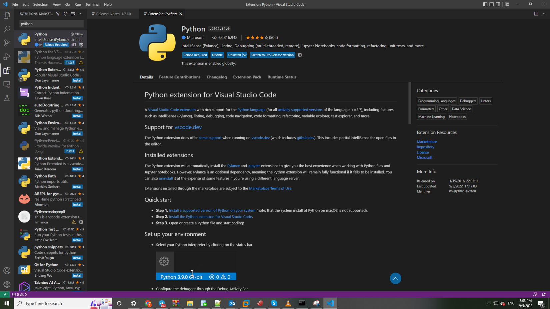Open Chrome from the taskbar
The width and height of the screenshot is (550, 309).
148,303
